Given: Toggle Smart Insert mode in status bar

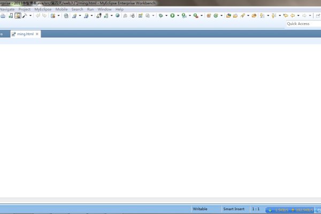Looking at the screenshot, I should (x=234, y=209).
